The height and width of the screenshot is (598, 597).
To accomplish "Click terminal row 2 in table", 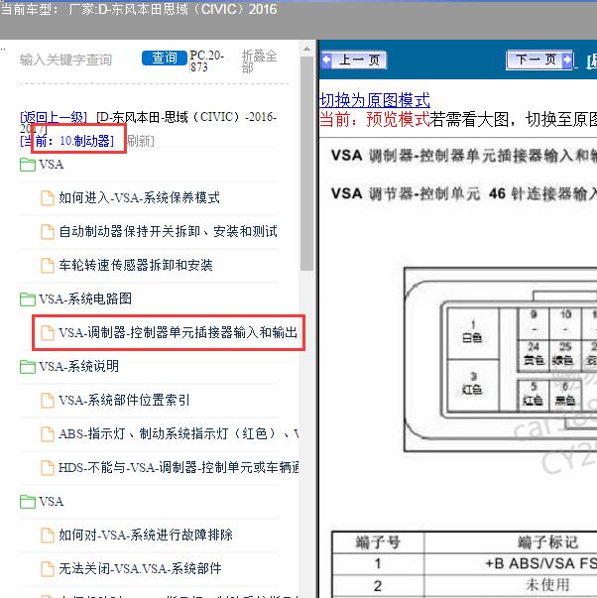I will coord(464,585).
